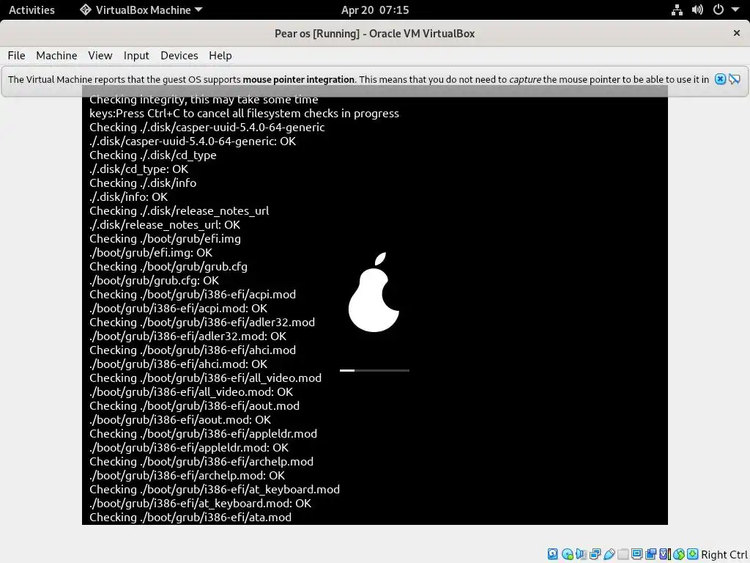Click './boot/grub/i386-efi/at_keyboard.mod: OK' line
Image resolution: width=750 pixels, height=563 pixels.
(200, 503)
